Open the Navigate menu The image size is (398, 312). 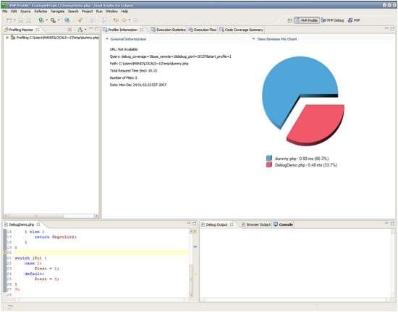(58, 12)
